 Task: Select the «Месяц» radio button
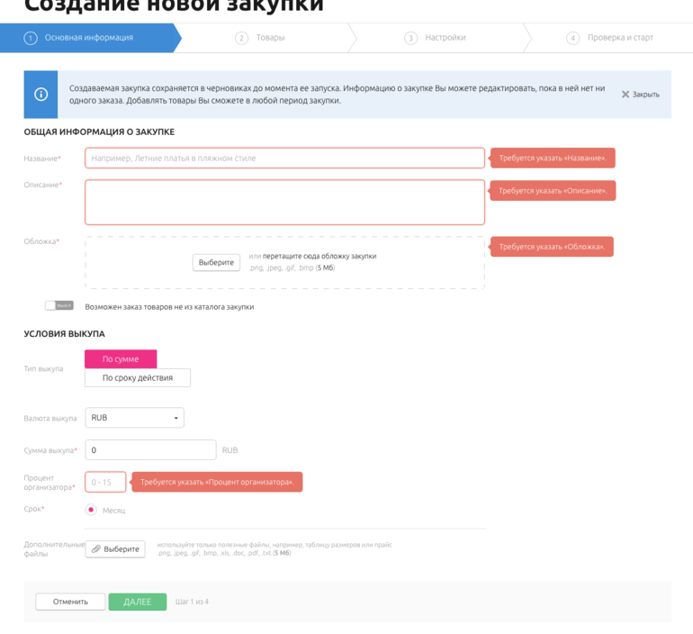pos(91,510)
